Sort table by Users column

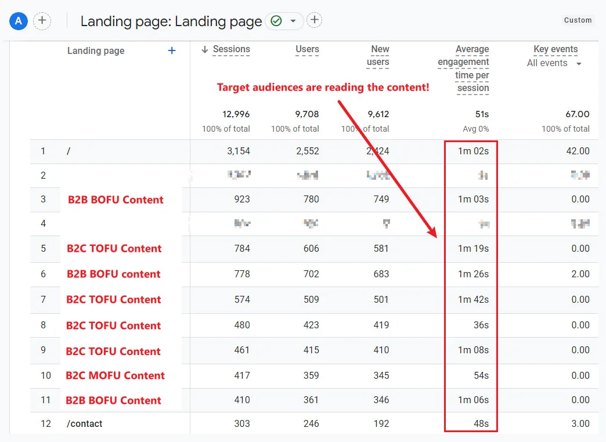307,50
